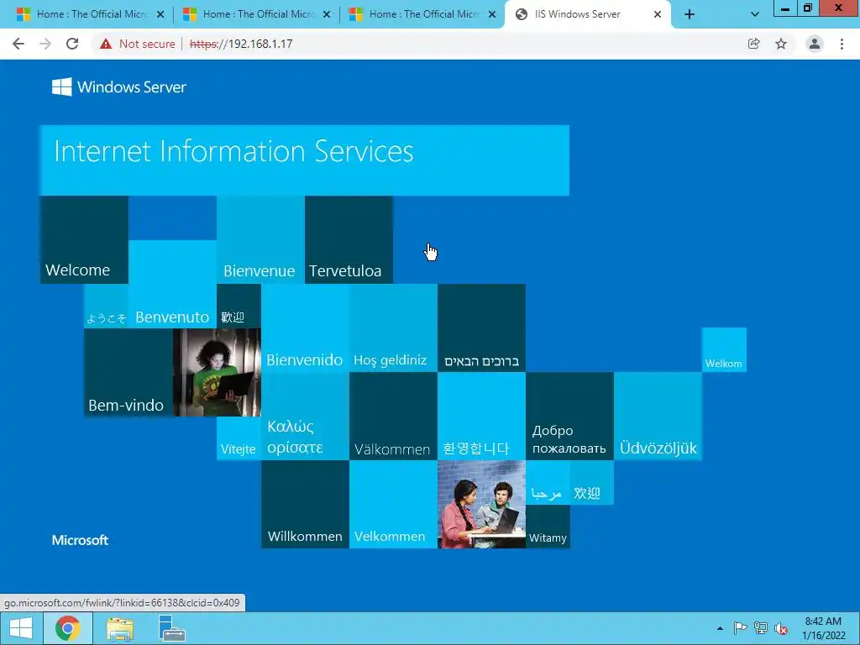The width and height of the screenshot is (860, 645).
Task: Open the Chrome profile avatar menu
Action: click(815, 44)
